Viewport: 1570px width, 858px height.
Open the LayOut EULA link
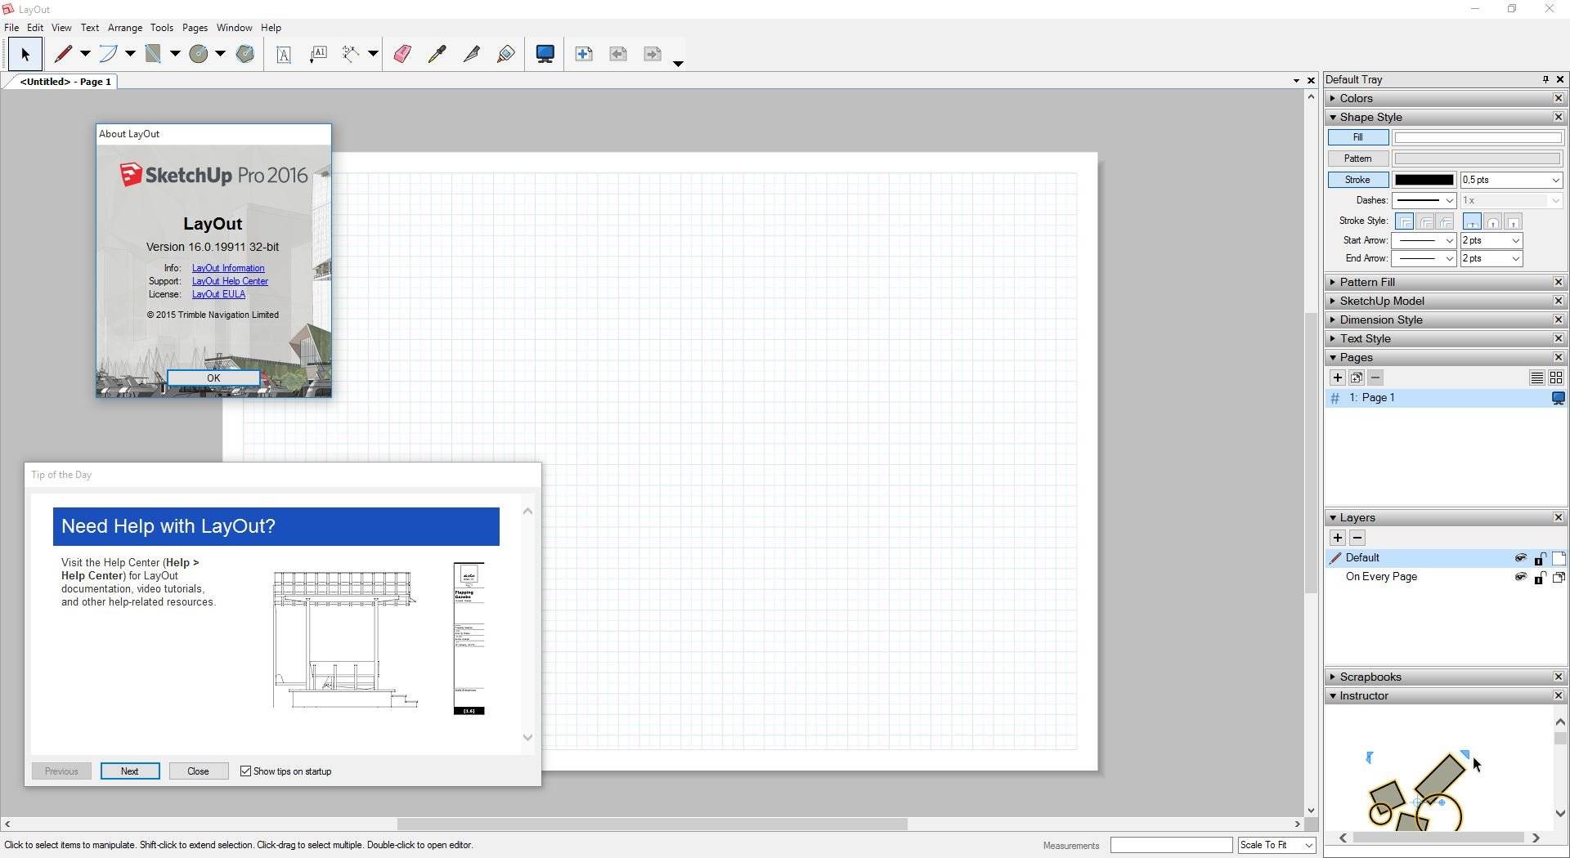coord(218,294)
